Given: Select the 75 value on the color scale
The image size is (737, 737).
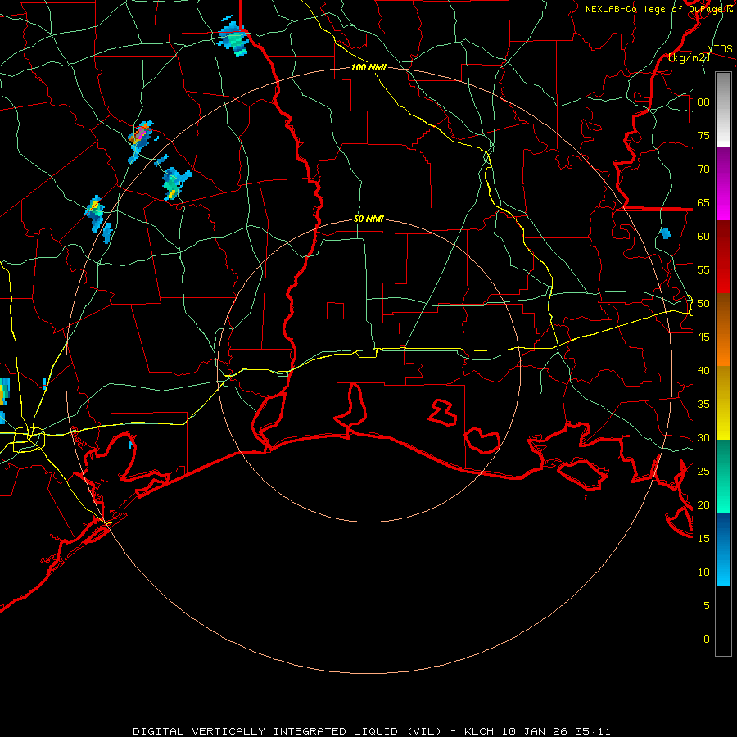Looking at the screenshot, I should (703, 136).
